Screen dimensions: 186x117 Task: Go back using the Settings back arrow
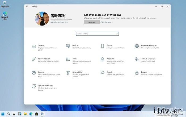point(27,6)
